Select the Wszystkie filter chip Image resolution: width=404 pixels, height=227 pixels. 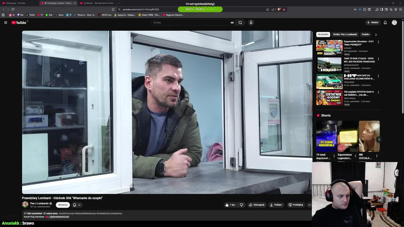[323, 34]
